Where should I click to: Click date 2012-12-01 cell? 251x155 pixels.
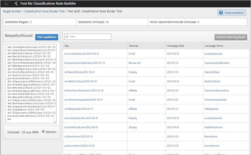[x=172, y=100]
